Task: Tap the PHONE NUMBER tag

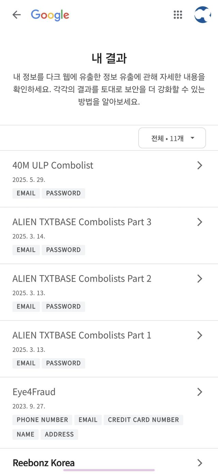Action: point(42,420)
